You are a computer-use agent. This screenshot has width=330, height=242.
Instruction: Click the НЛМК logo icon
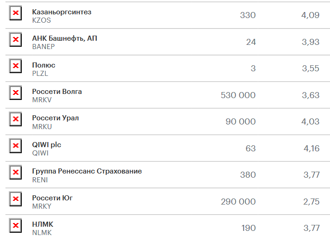15,226
